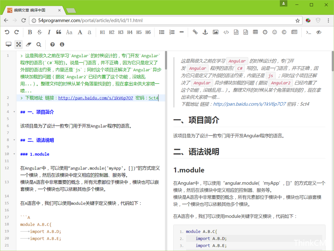The height and width of the screenshot is (251, 334).
Task: Insert a page break
Action: [294, 32]
